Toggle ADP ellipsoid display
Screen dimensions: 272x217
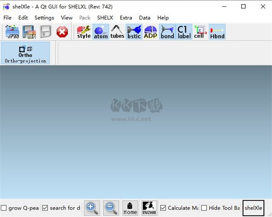coord(151,32)
